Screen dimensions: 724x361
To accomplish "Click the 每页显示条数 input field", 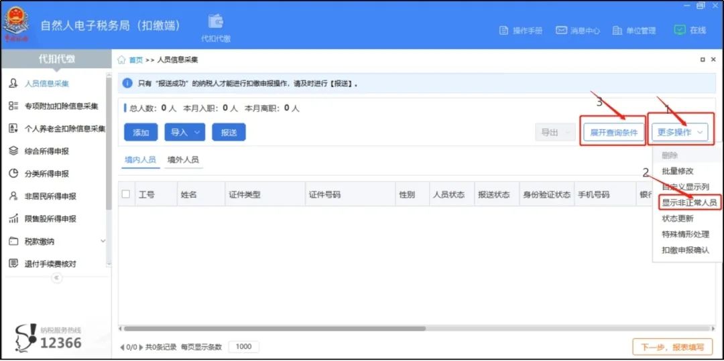I will pyautogui.click(x=243, y=347).
